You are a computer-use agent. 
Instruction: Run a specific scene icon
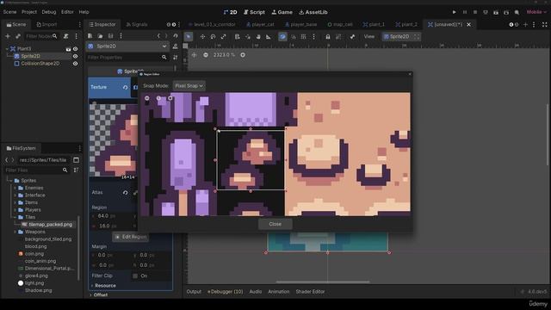coord(506,12)
